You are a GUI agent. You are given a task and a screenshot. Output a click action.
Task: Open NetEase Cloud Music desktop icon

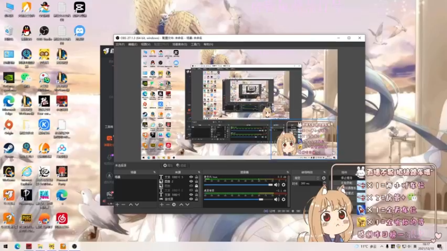click(62, 221)
